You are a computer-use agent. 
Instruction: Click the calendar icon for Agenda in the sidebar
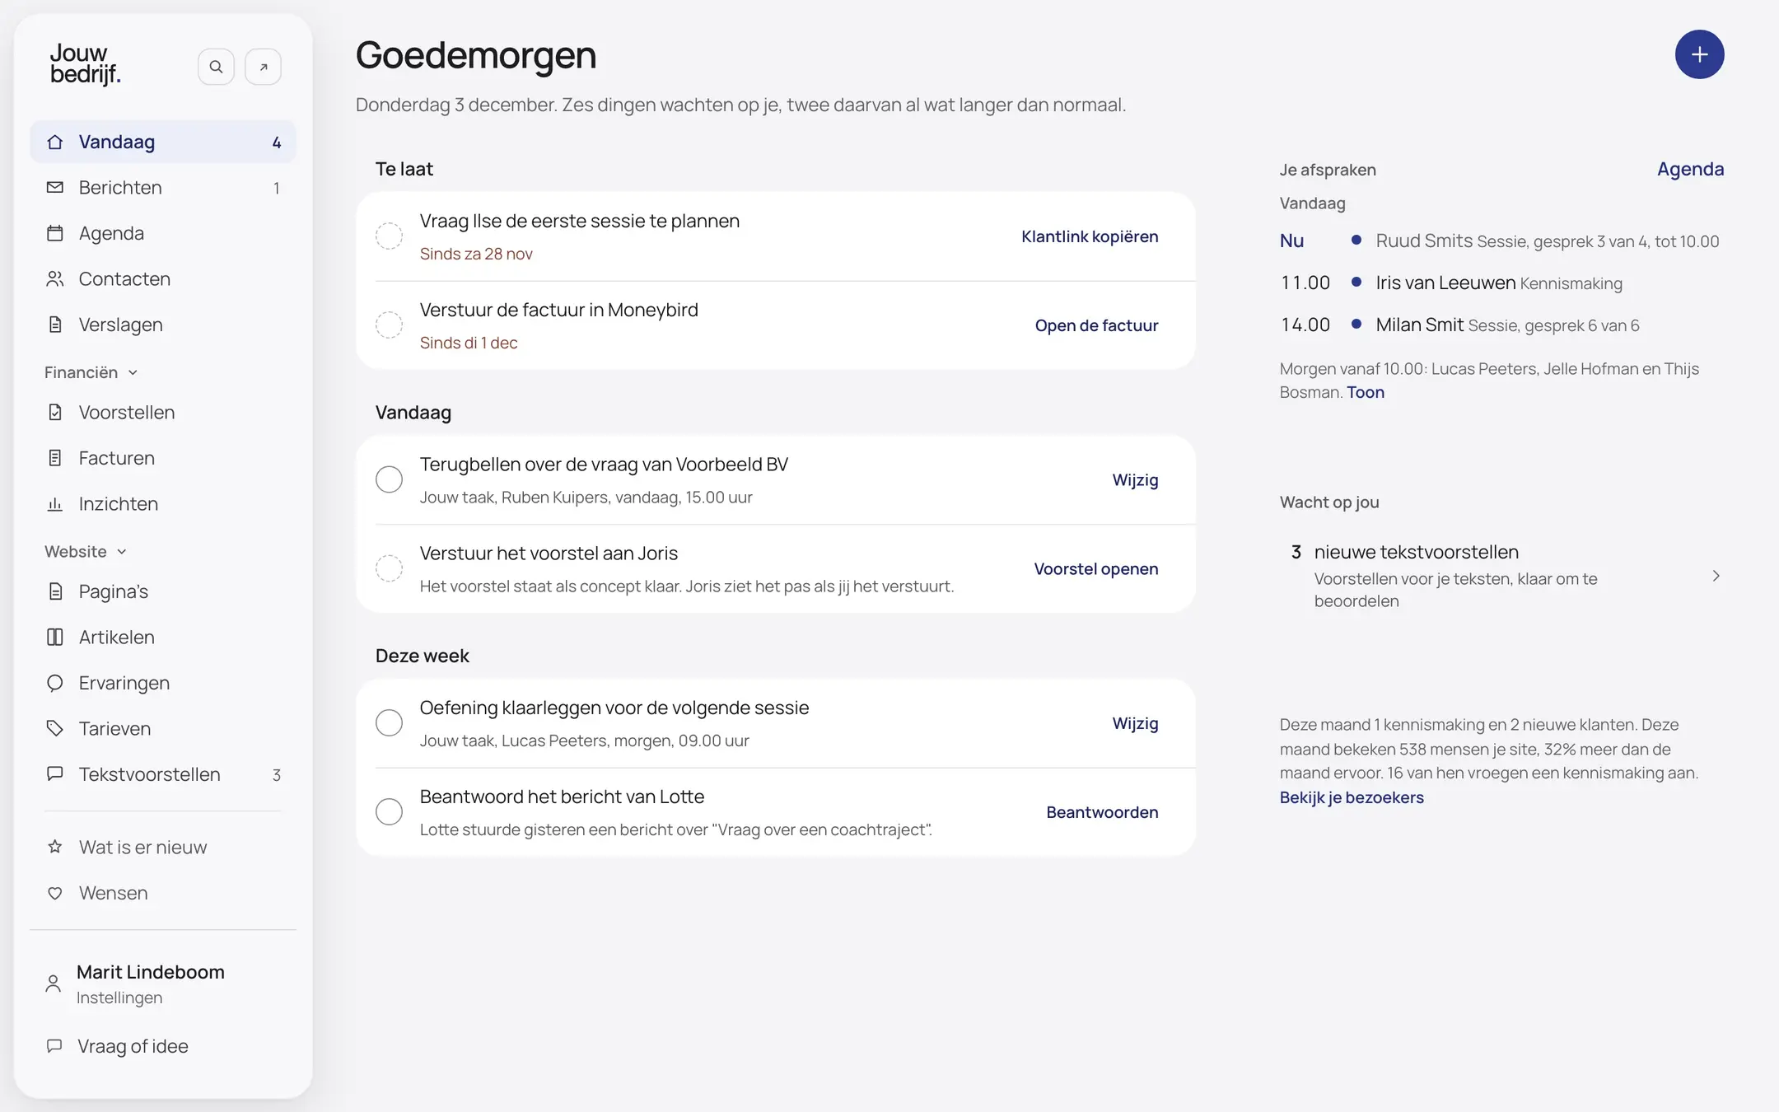coord(55,233)
